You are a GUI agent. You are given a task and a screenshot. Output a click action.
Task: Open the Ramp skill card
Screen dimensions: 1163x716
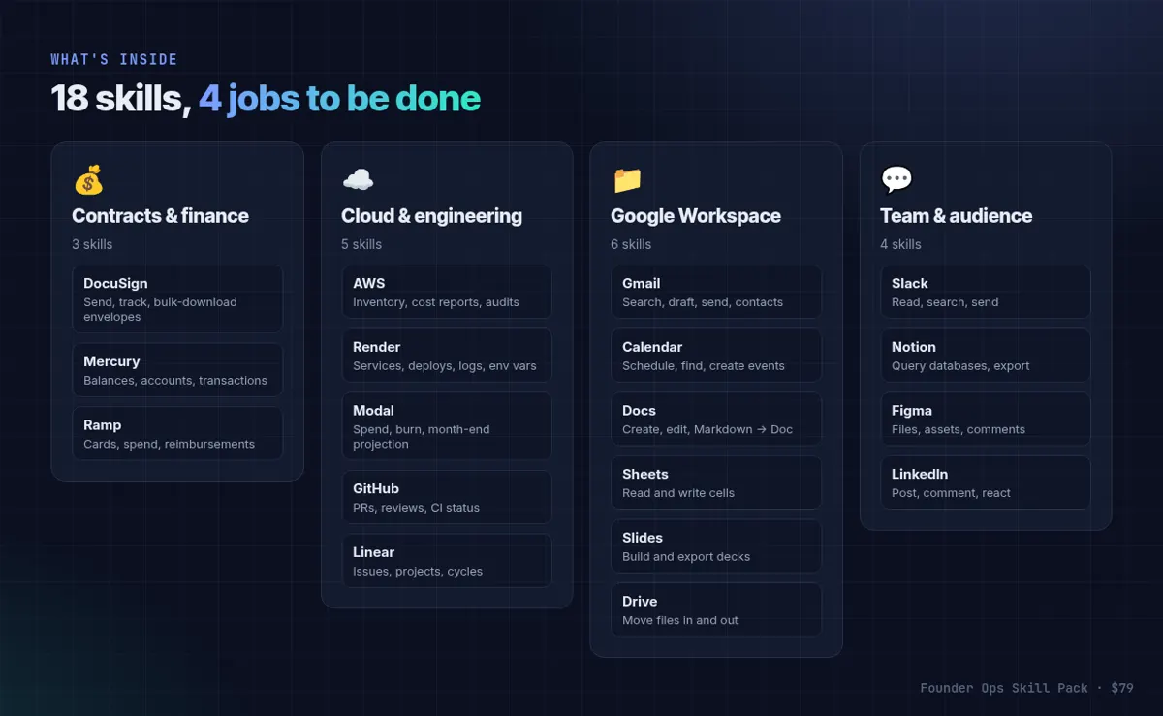[177, 433]
